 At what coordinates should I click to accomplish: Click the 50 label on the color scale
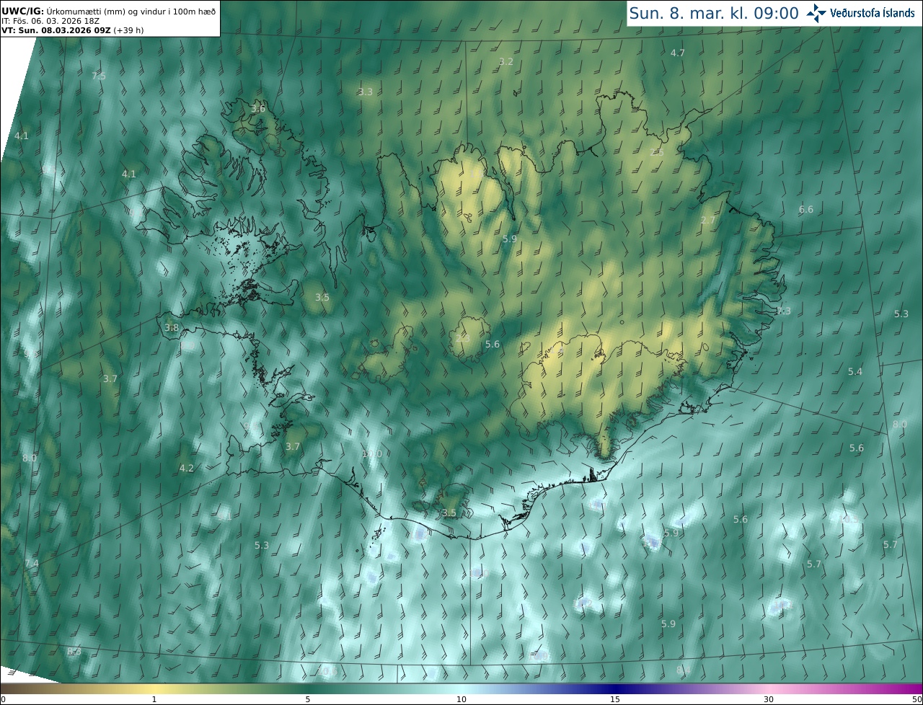(917, 699)
